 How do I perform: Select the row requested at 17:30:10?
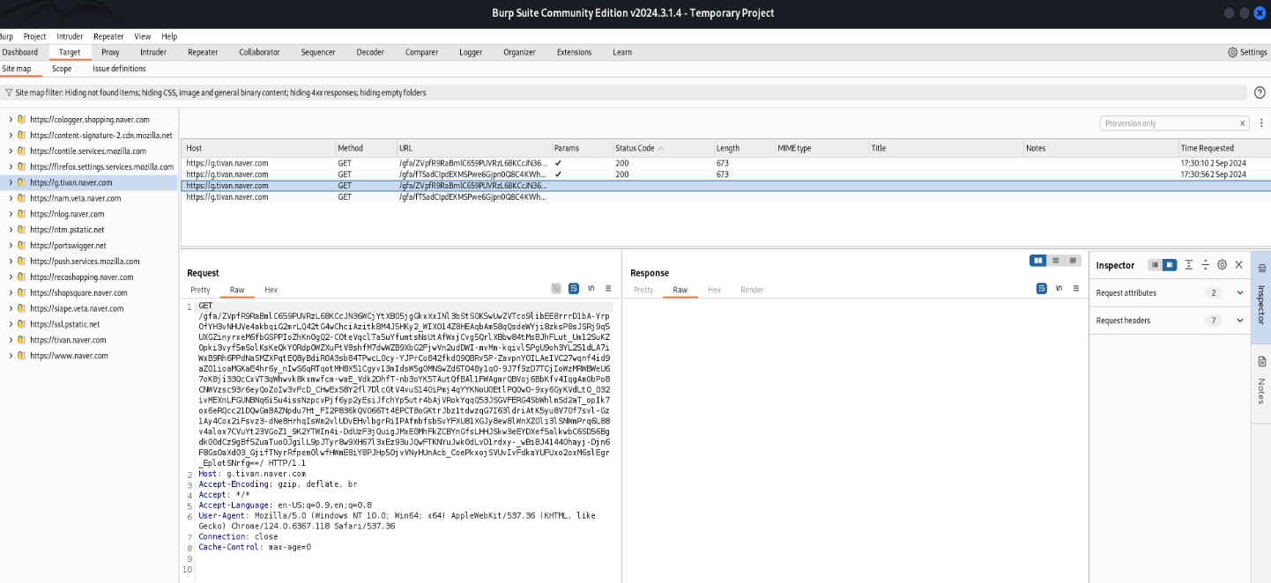[x=725, y=163]
